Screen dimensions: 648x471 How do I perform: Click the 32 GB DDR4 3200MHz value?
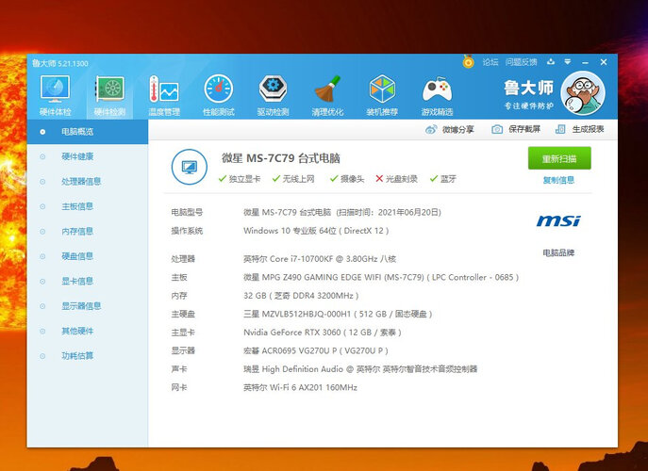[301, 296]
